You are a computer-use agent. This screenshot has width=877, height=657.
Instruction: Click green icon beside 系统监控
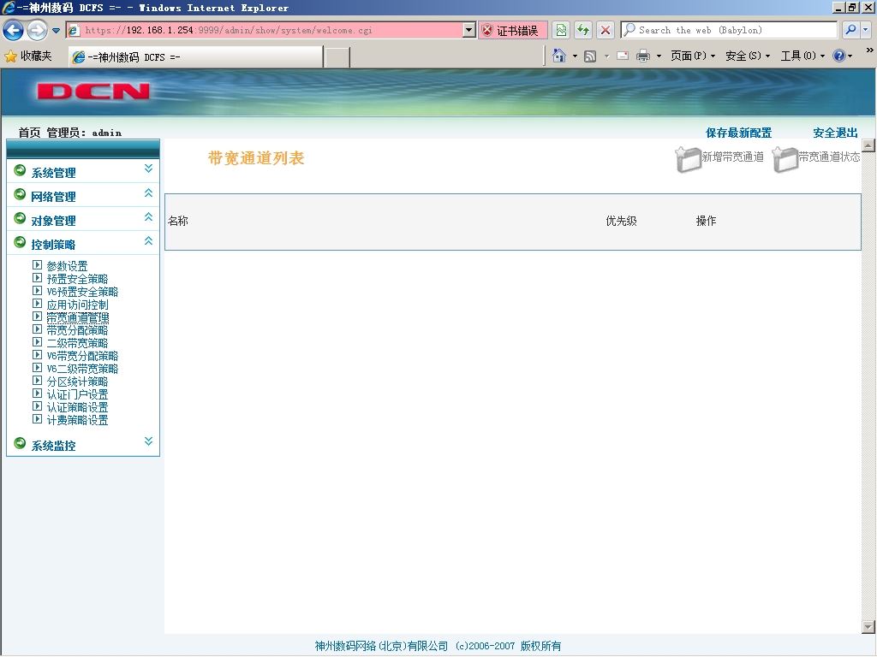(21, 443)
